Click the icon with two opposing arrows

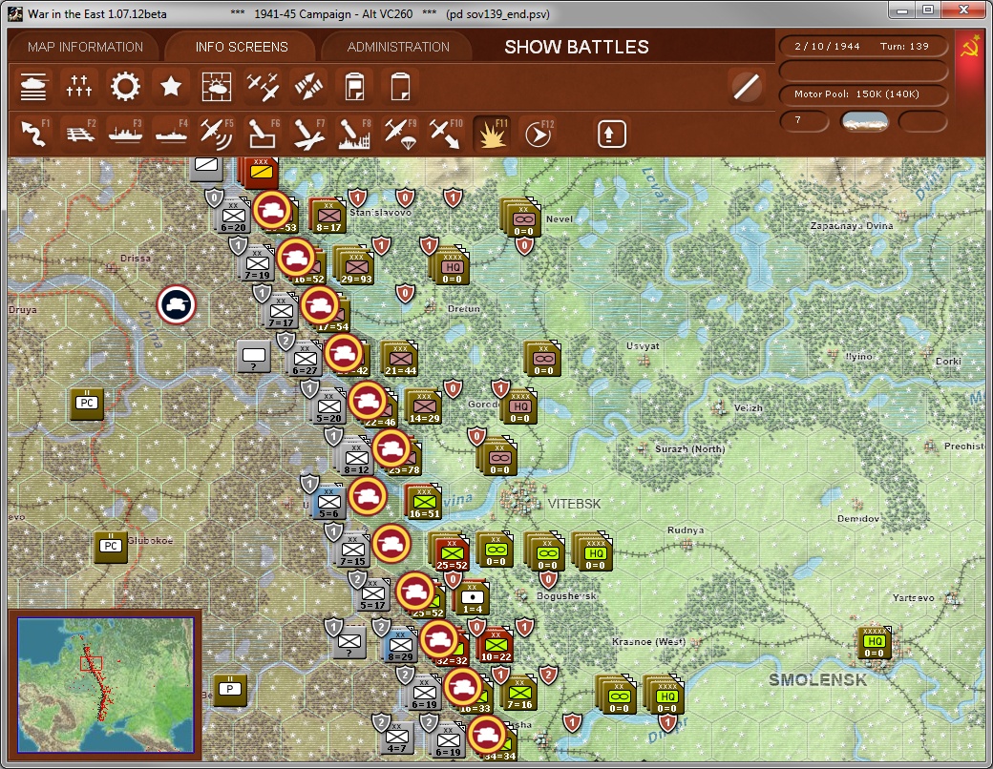coord(308,87)
